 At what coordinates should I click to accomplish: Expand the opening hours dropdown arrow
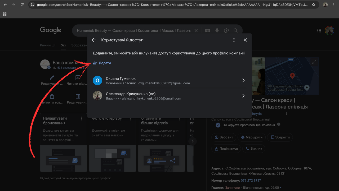point(280,188)
